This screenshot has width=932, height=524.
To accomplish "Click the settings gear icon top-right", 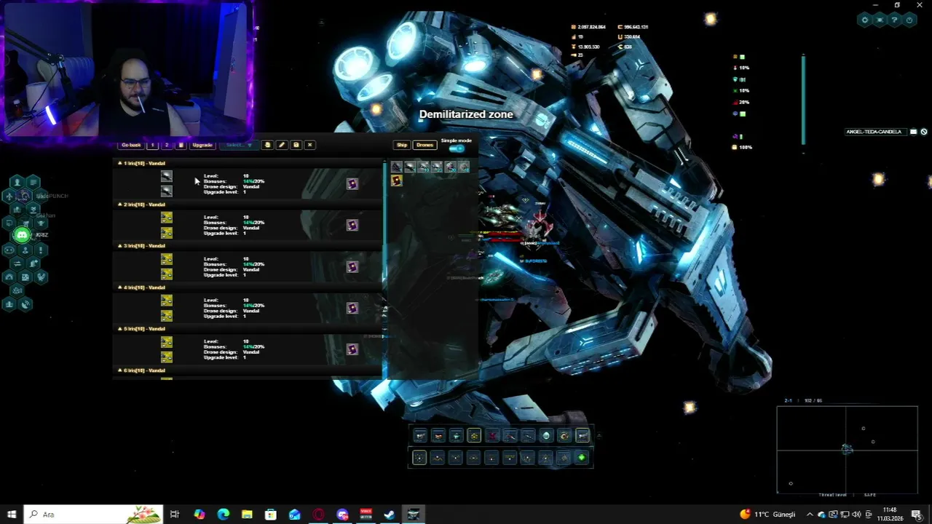I will coord(865,20).
